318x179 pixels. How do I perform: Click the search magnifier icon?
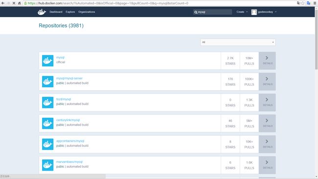coord(196,12)
